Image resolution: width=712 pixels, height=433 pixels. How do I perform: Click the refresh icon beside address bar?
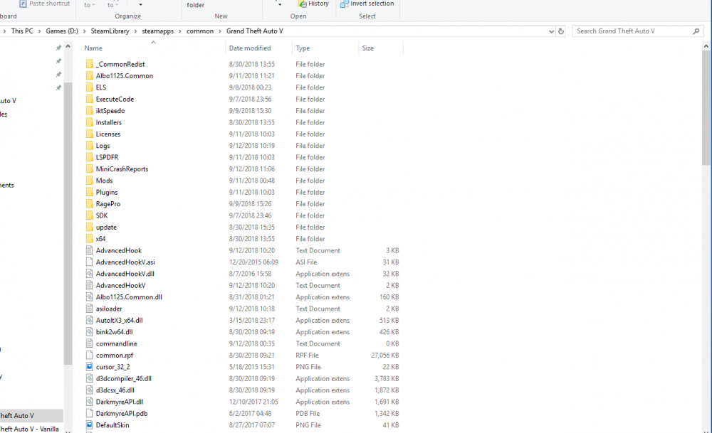point(561,31)
